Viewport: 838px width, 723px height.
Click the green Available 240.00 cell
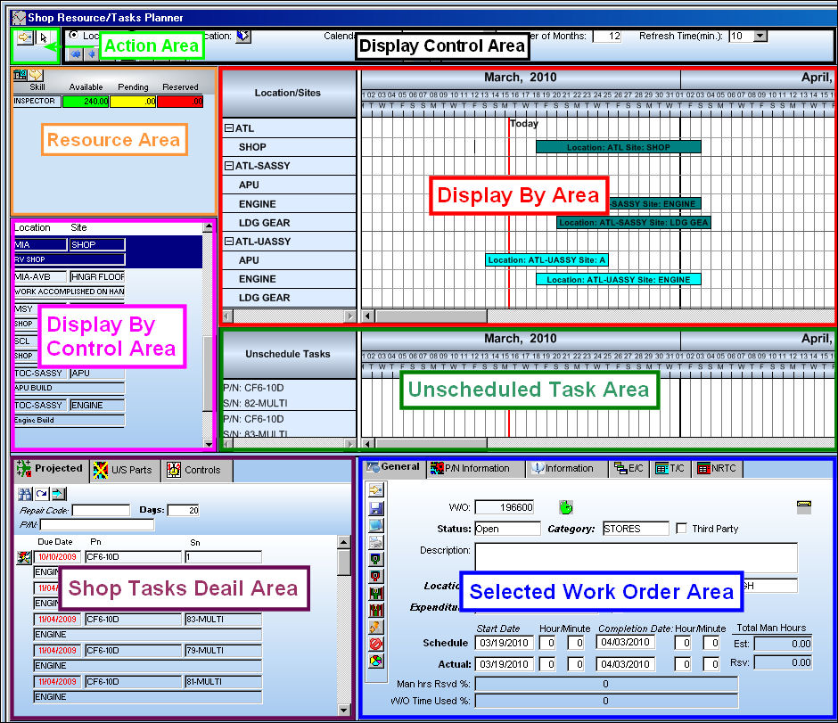click(86, 102)
